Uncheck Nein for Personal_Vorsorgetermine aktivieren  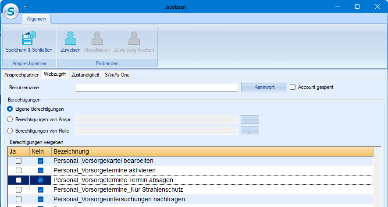(41, 171)
